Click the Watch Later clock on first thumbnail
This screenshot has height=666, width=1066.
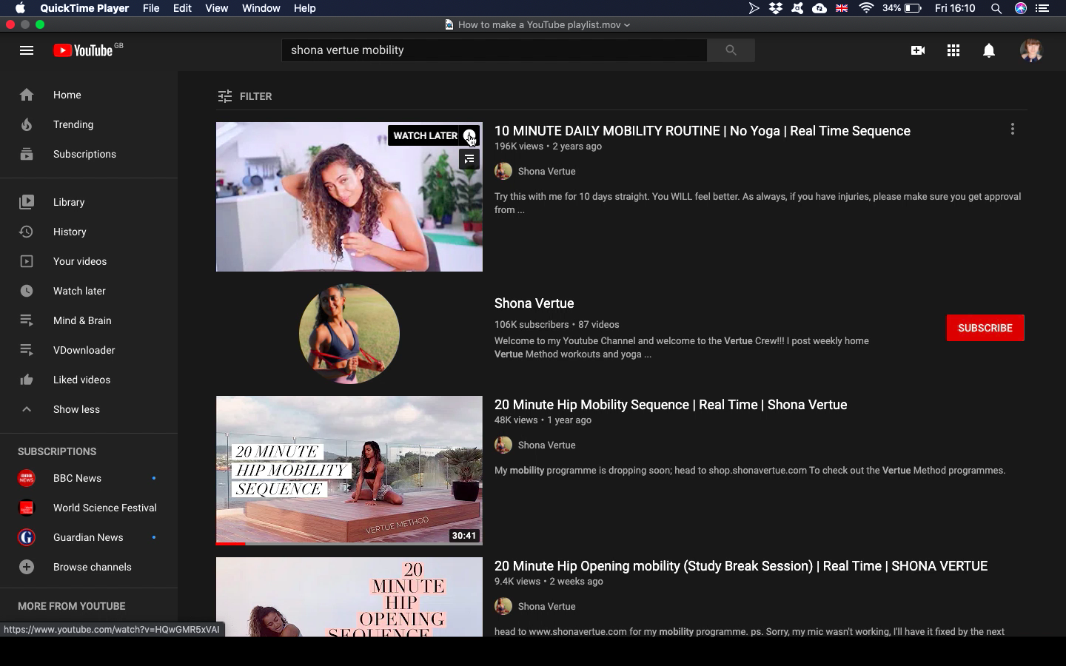coord(469,135)
